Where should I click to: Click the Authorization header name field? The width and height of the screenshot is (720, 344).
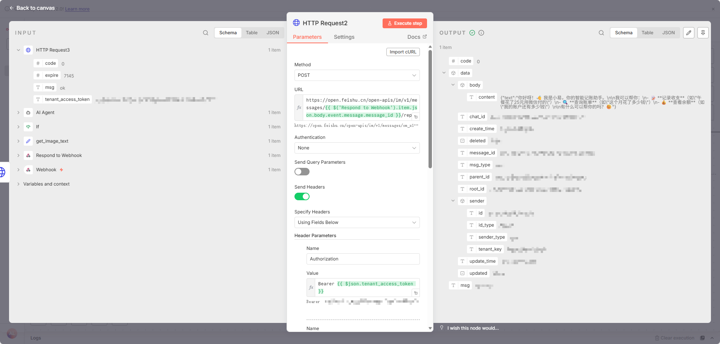[x=363, y=259]
